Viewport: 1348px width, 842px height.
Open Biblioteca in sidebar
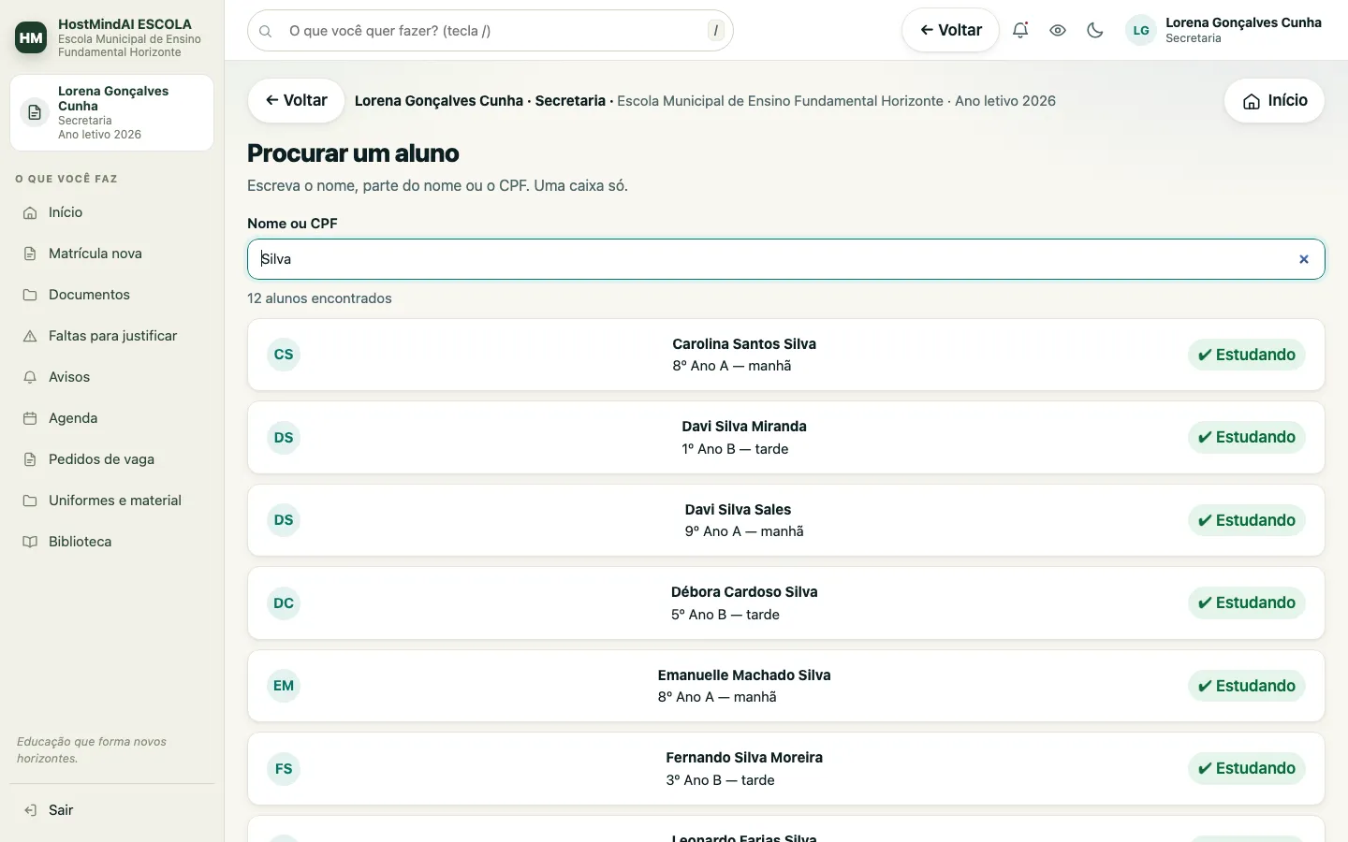[x=112, y=542]
